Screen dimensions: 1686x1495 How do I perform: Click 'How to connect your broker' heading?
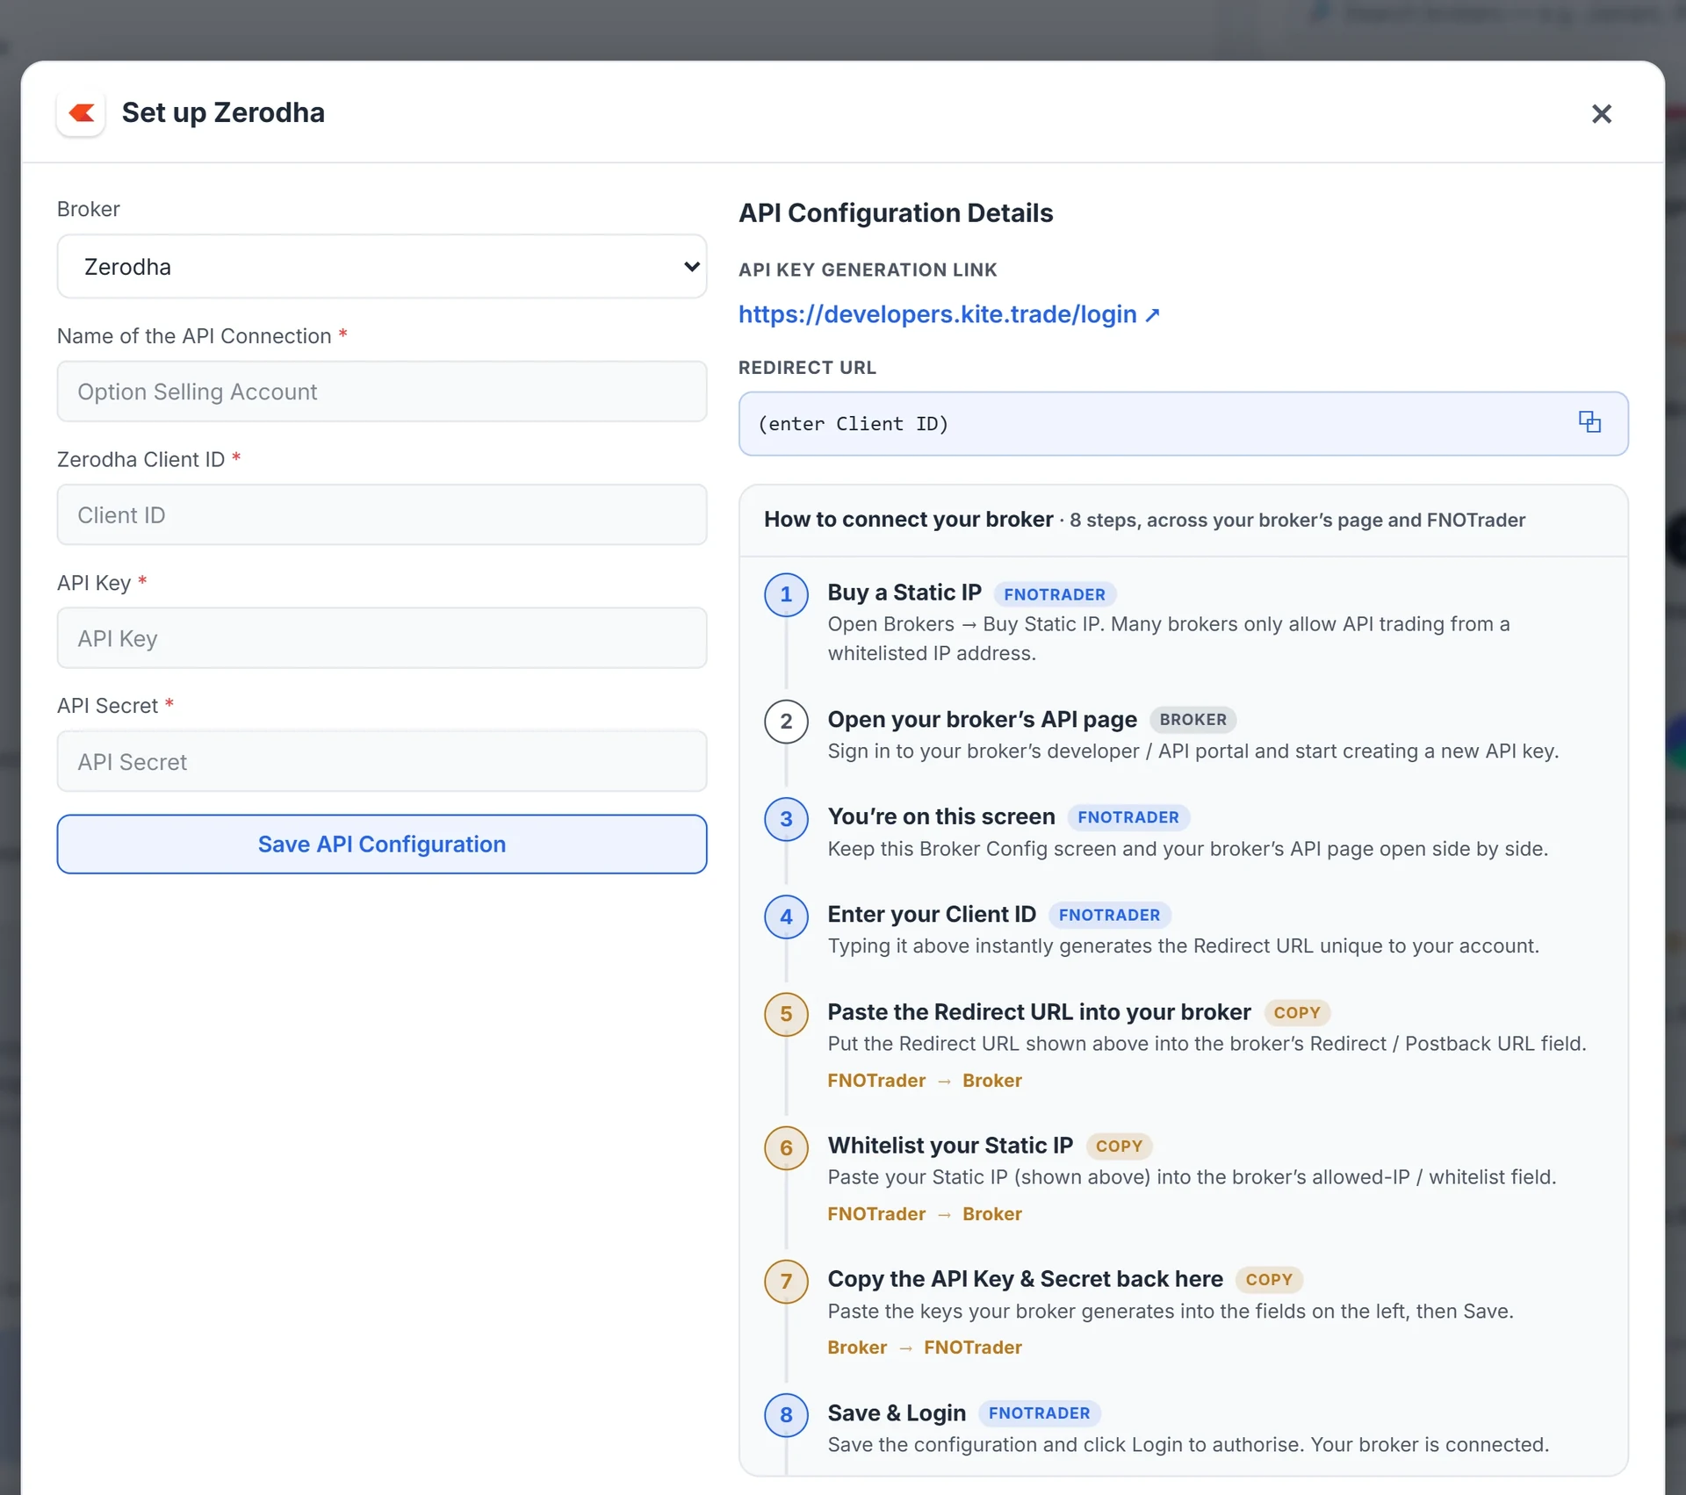908,519
